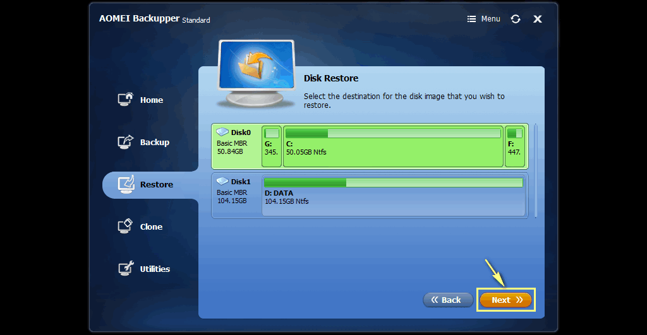Click the Disk Restore monitor illustration

[x=257, y=73]
